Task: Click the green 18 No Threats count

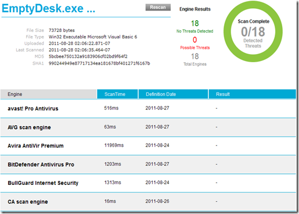Action: tap(195, 23)
